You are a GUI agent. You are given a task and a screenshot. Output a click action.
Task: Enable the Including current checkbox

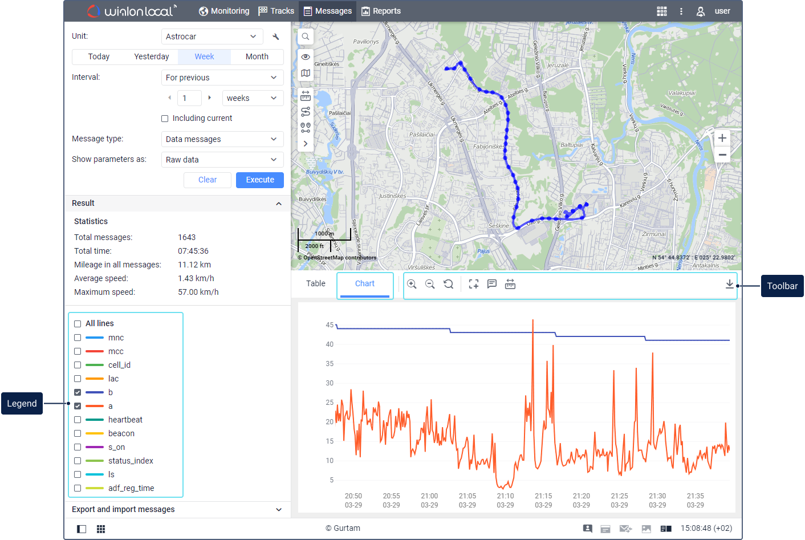click(165, 119)
